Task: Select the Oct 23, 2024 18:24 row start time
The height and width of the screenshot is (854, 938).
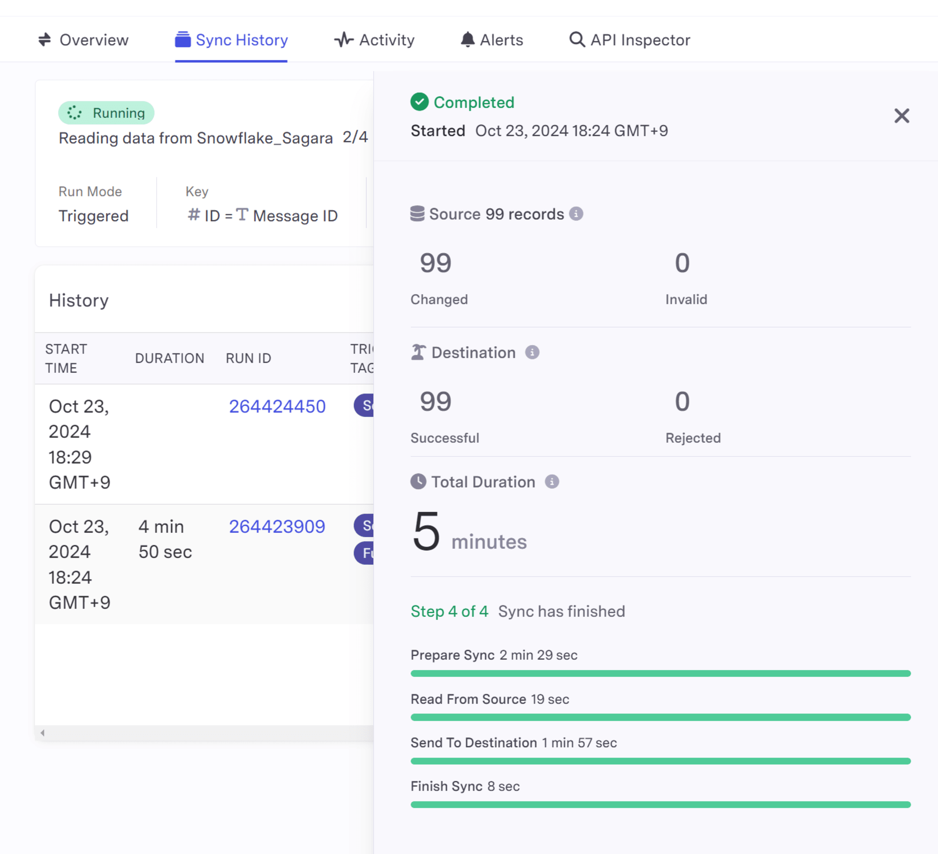Action: click(79, 564)
